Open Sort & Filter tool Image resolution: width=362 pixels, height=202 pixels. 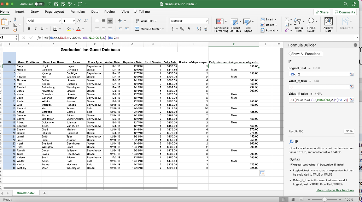tap(299, 25)
